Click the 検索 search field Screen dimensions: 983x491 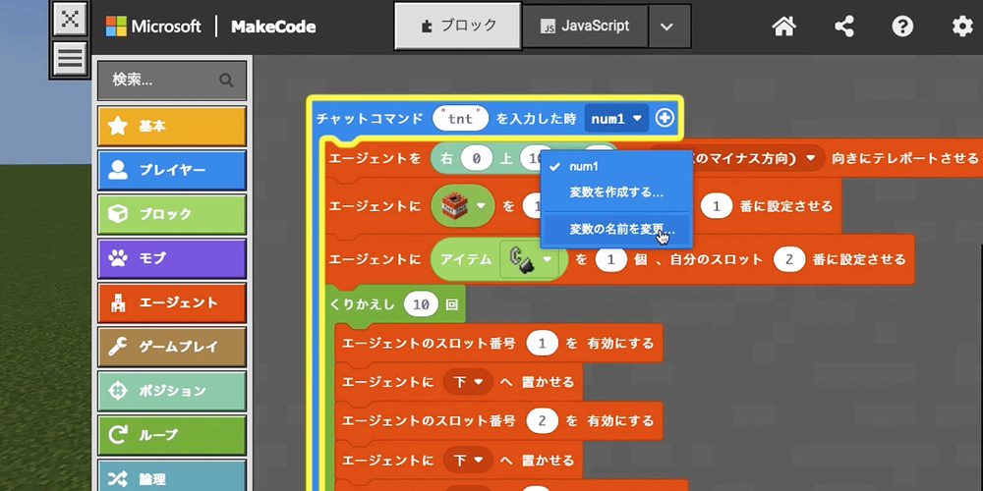(x=171, y=81)
